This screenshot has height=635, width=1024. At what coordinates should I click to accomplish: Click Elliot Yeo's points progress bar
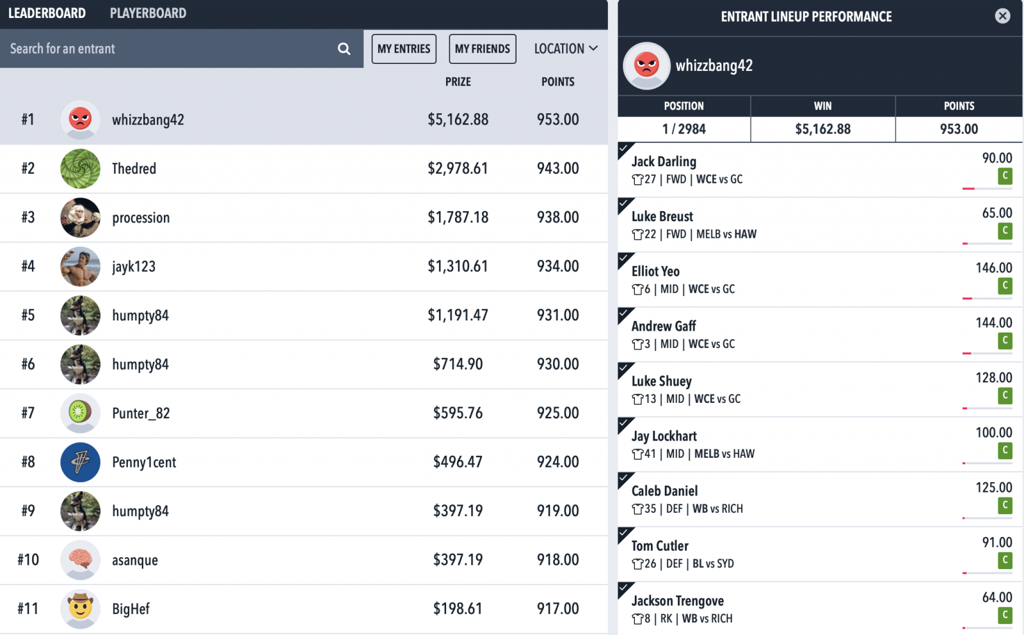coord(988,299)
